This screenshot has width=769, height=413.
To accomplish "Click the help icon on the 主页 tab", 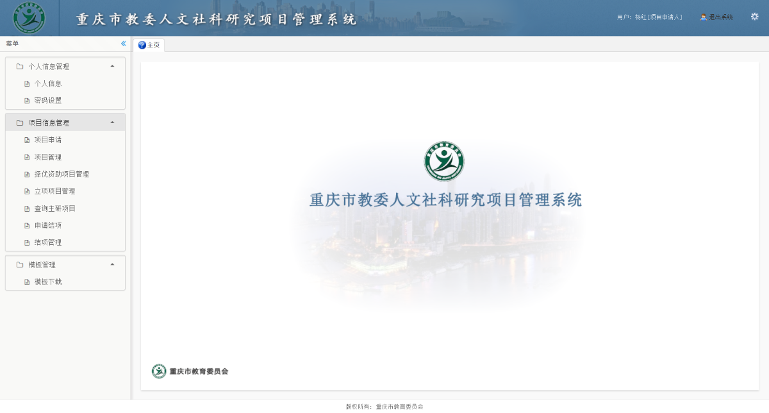I will click(x=142, y=45).
